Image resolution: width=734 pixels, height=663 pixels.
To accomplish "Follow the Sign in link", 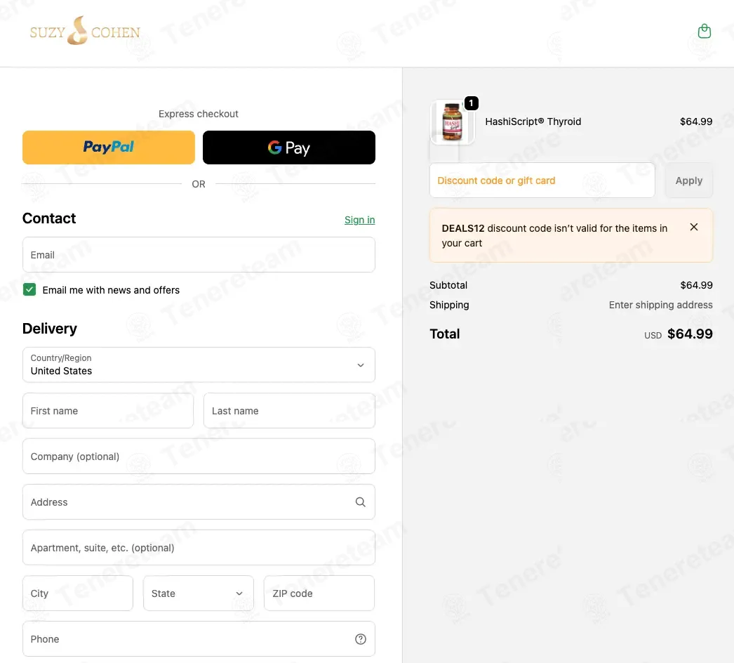I will 359,220.
